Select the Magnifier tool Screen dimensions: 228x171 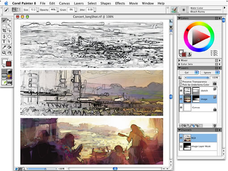(4, 53)
